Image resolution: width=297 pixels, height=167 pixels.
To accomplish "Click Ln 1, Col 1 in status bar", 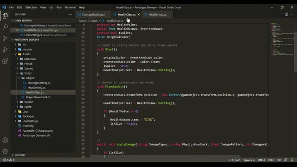I will coord(234,160).
